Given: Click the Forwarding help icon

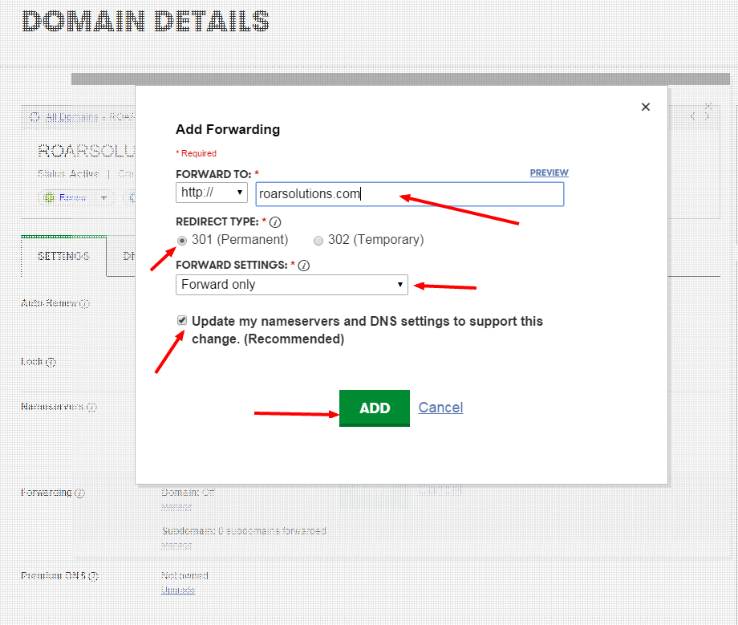Looking at the screenshot, I should [79, 493].
